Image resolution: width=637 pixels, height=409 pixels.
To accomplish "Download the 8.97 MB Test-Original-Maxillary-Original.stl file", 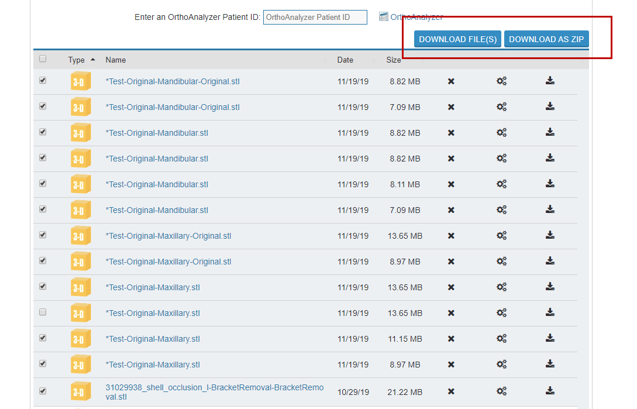I will (550, 260).
